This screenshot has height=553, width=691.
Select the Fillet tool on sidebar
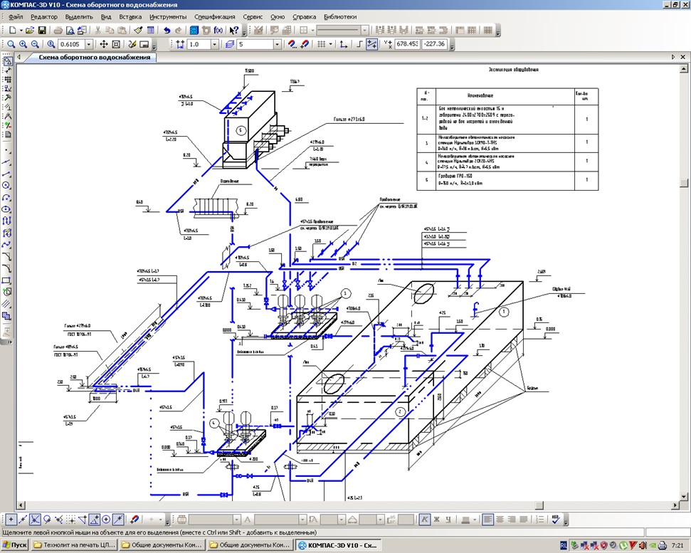(6, 268)
